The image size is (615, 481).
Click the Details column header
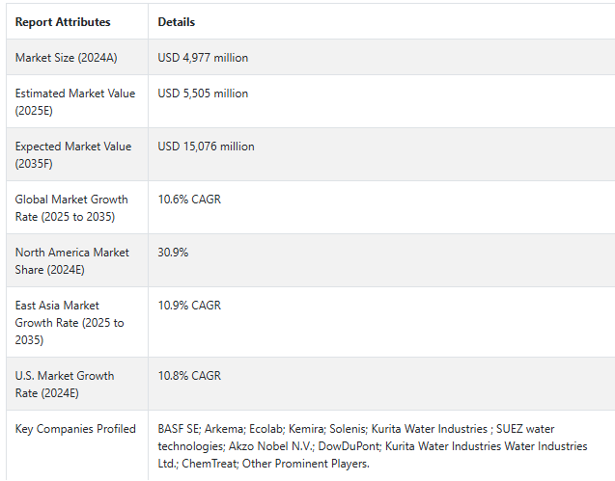(x=176, y=21)
